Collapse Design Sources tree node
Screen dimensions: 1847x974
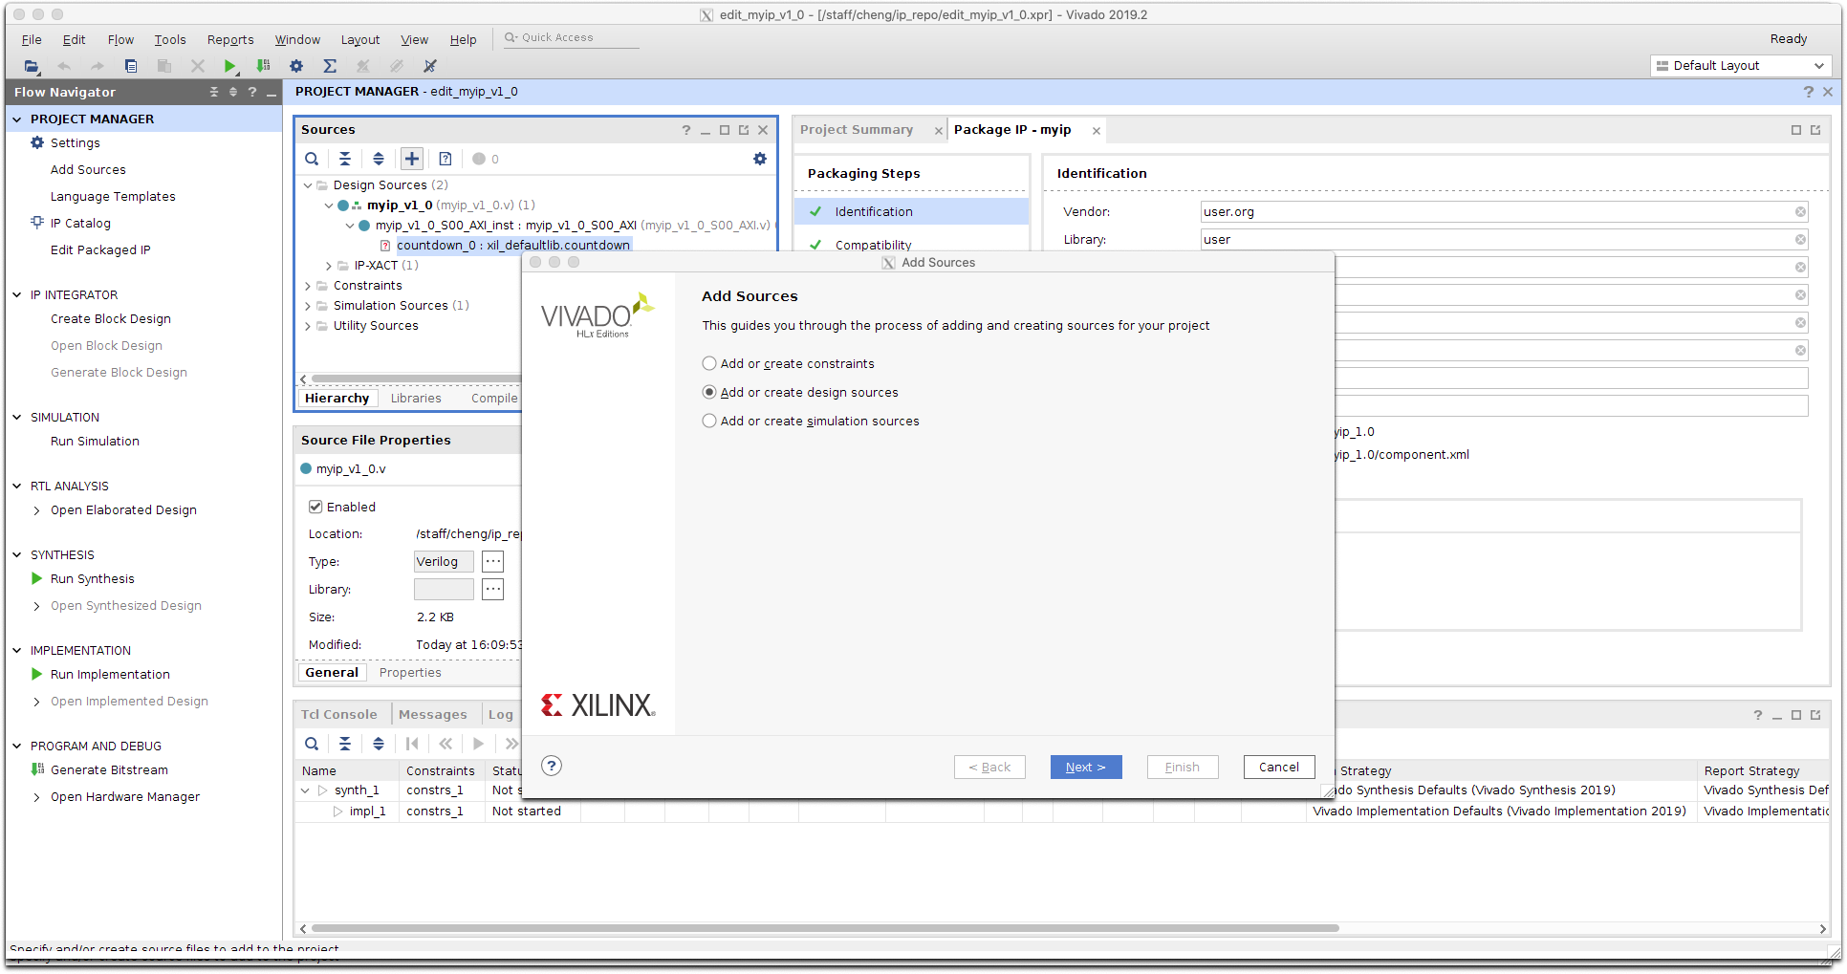coord(308,185)
